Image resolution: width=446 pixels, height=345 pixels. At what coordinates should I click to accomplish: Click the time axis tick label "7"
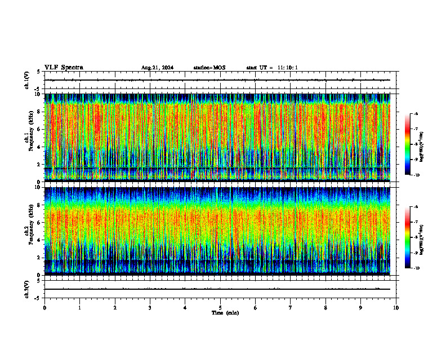[291, 308]
